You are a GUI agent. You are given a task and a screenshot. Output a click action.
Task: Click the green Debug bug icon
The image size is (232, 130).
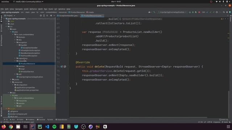pyautogui.click(x=193, y=12)
